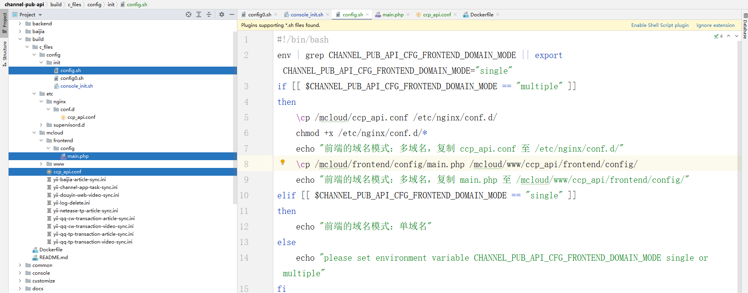This screenshot has height=293, width=748.
Task: Switch to the console_init.sh tab
Action: [306, 15]
